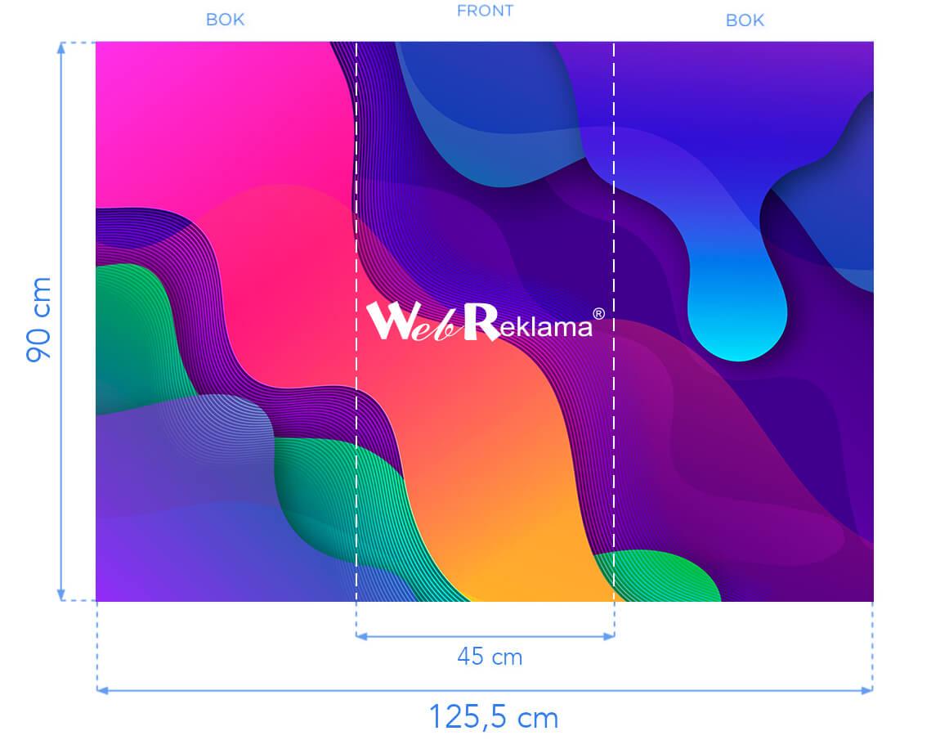This screenshot has width=940, height=740.
Task: Click the WebReklama logo
Action: pyautogui.click(x=485, y=322)
